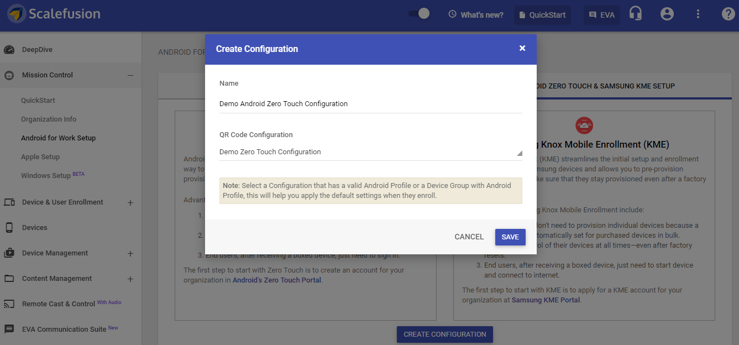
Task: Click the headset support icon
Action: click(x=636, y=14)
